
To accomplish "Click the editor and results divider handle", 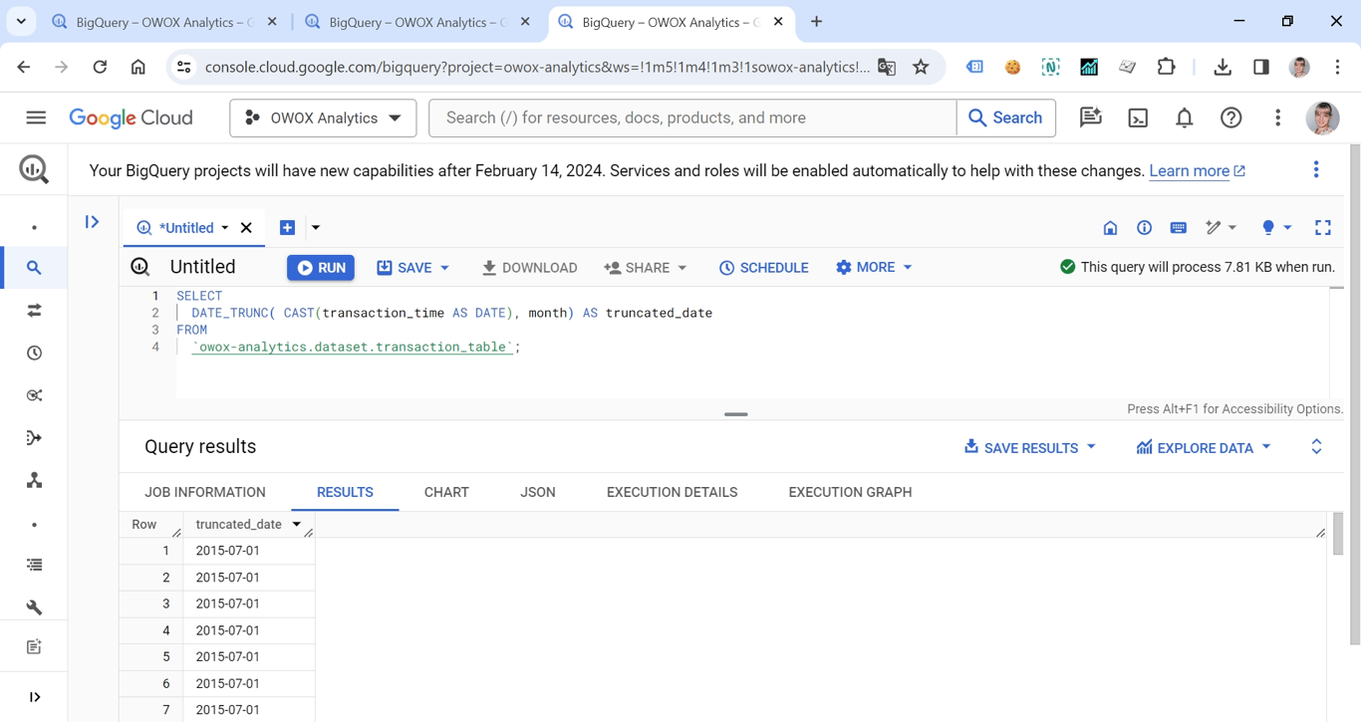I will click(x=736, y=413).
